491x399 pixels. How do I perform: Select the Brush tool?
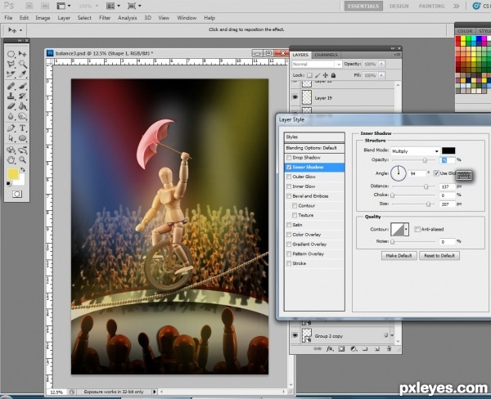[x=23, y=86]
